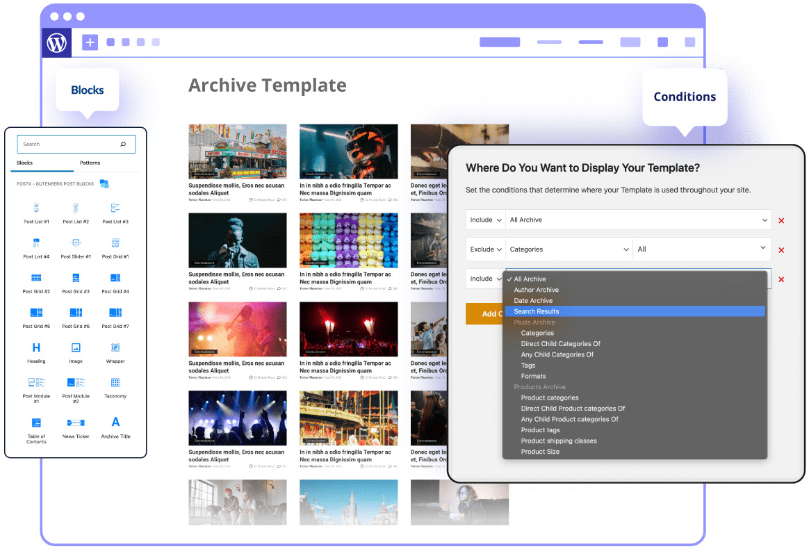Choose the Formats option

point(635,376)
